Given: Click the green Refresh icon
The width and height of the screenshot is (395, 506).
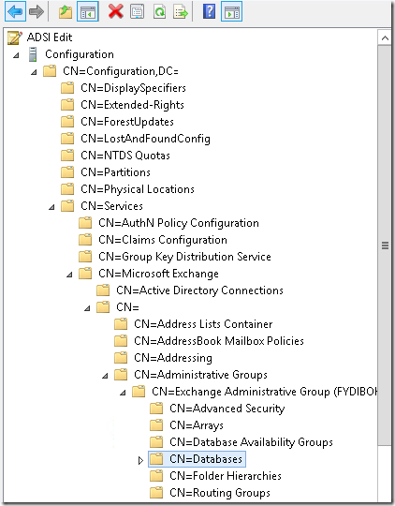Looking at the screenshot, I should (159, 12).
